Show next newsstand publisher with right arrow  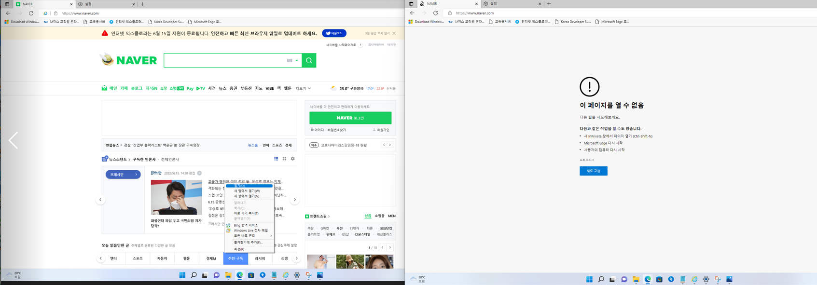pyautogui.click(x=295, y=200)
